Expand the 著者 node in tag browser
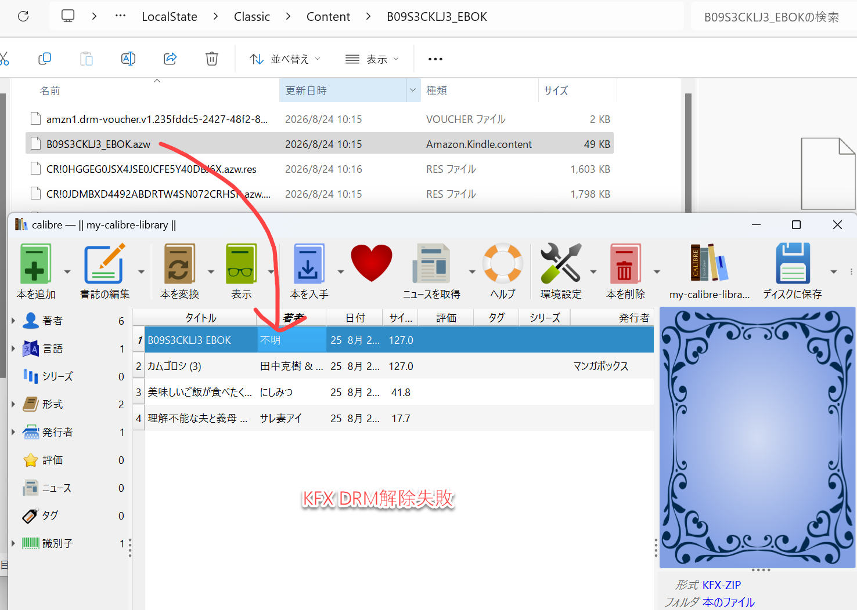857x610 pixels. click(13, 321)
